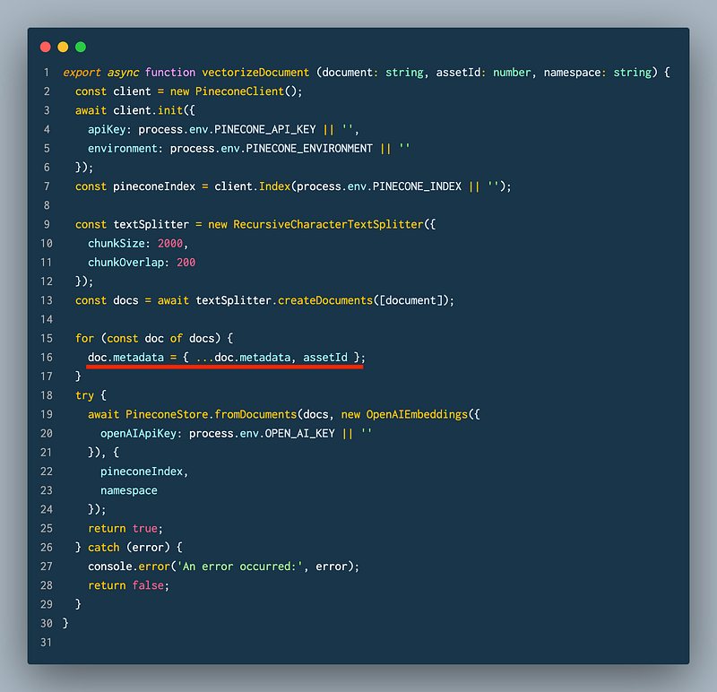
Task: Click line number 16 in gutter
Action: (x=47, y=358)
